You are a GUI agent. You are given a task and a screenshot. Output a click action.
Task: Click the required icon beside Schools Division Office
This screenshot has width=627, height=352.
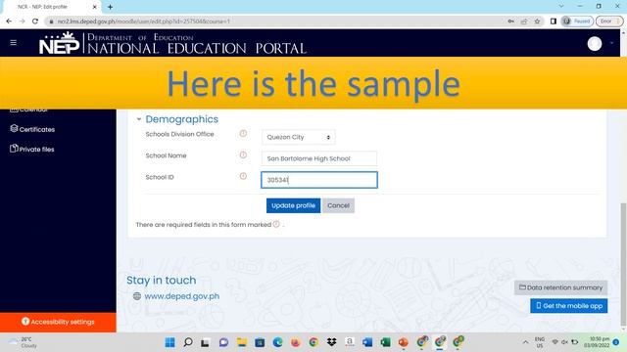point(243,134)
